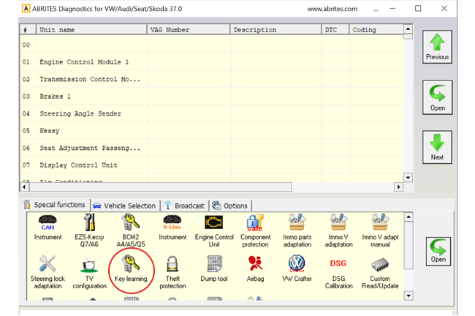The image size is (475, 316).
Task: Click unit list scroll right arrow
Action: tap(398, 187)
